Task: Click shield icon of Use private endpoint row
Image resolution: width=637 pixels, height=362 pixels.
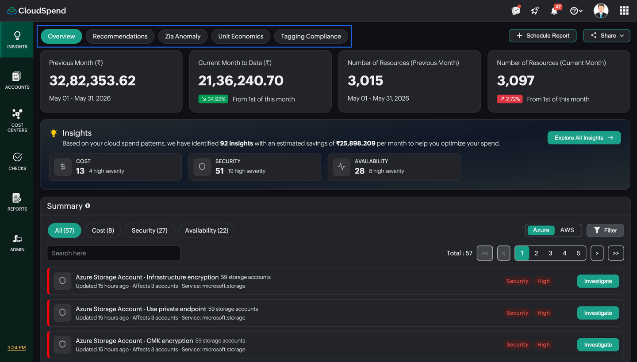Action: click(x=62, y=313)
